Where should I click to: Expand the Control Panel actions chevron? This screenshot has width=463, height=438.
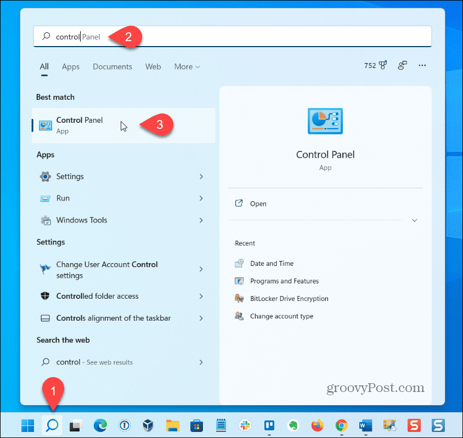point(415,219)
